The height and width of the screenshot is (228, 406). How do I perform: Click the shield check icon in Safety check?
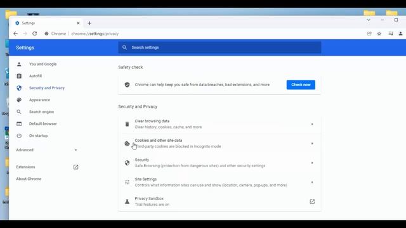(x=127, y=85)
